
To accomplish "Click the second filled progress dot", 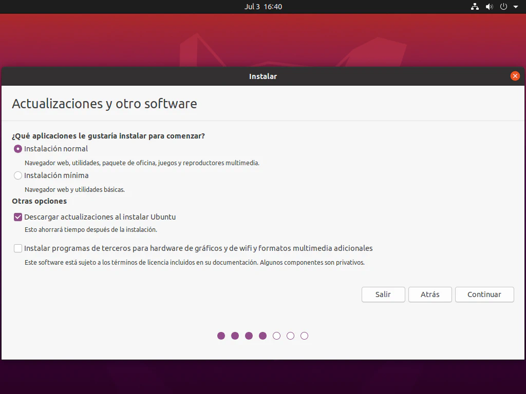I will 235,336.
